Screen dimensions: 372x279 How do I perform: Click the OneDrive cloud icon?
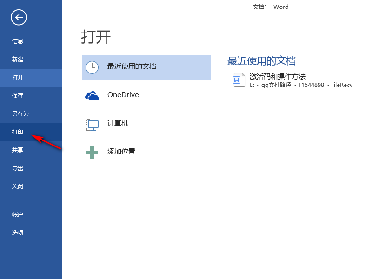92,95
